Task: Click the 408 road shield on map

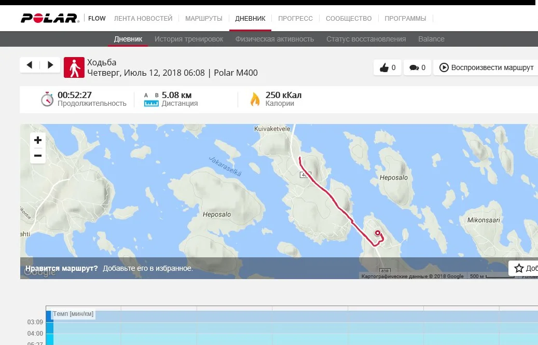Action: 384,271
